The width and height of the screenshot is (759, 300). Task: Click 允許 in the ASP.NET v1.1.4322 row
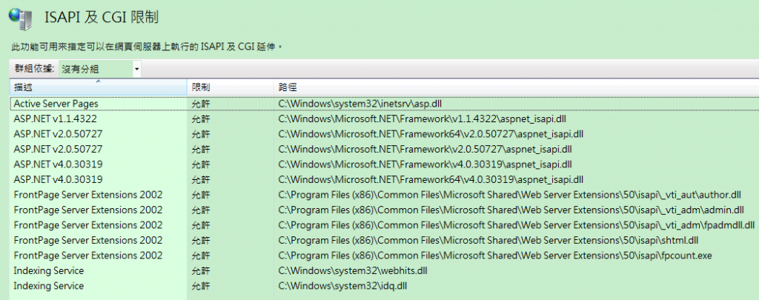(x=201, y=119)
